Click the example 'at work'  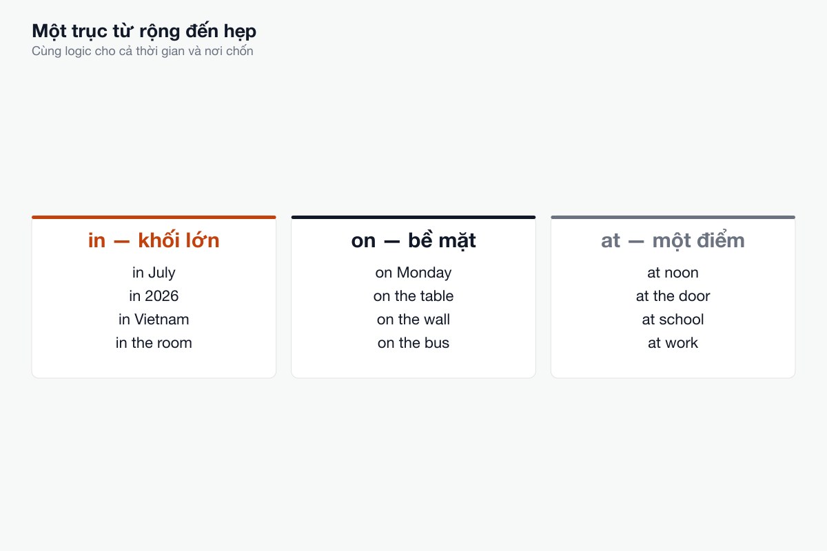pyautogui.click(x=673, y=343)
